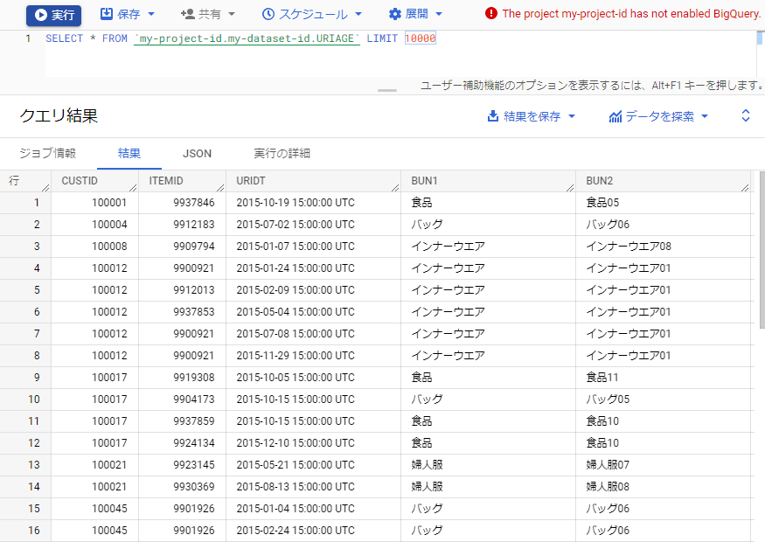This screenshot has width=765, height=542.
Task: Click the Save (保存) disk icon
Action: click(106, 14)
